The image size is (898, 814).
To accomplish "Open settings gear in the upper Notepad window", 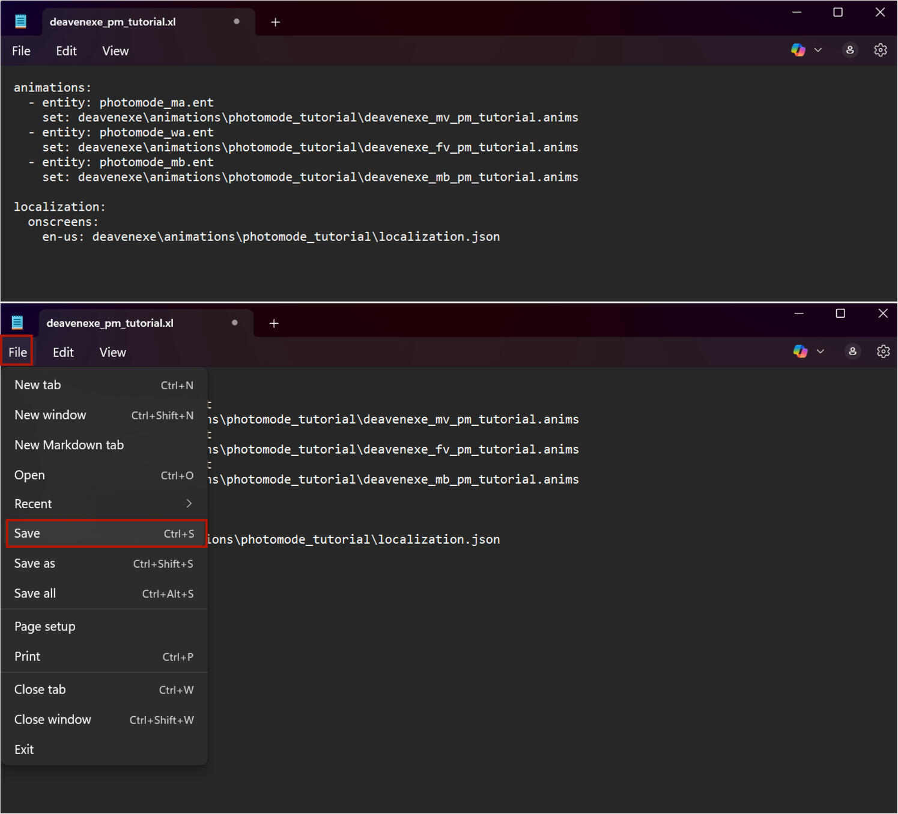I will [x=880, y=50].
